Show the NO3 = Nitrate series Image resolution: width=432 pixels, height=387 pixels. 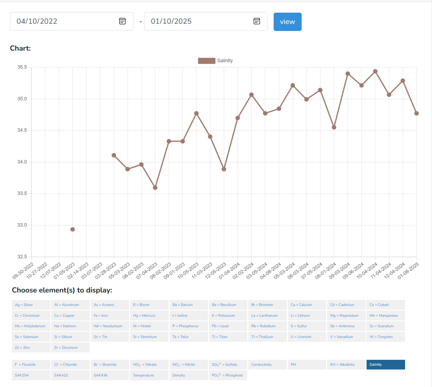(149, 365)
